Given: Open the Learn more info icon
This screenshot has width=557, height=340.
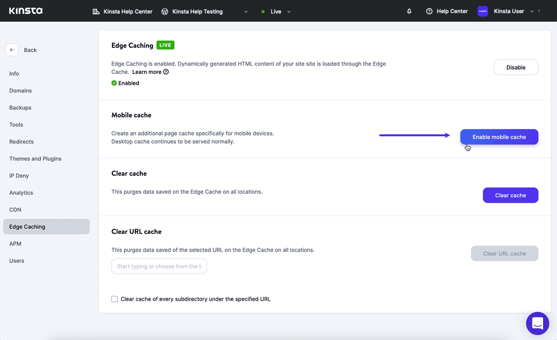Looking at the screenshot, I should tap(166, 72).
